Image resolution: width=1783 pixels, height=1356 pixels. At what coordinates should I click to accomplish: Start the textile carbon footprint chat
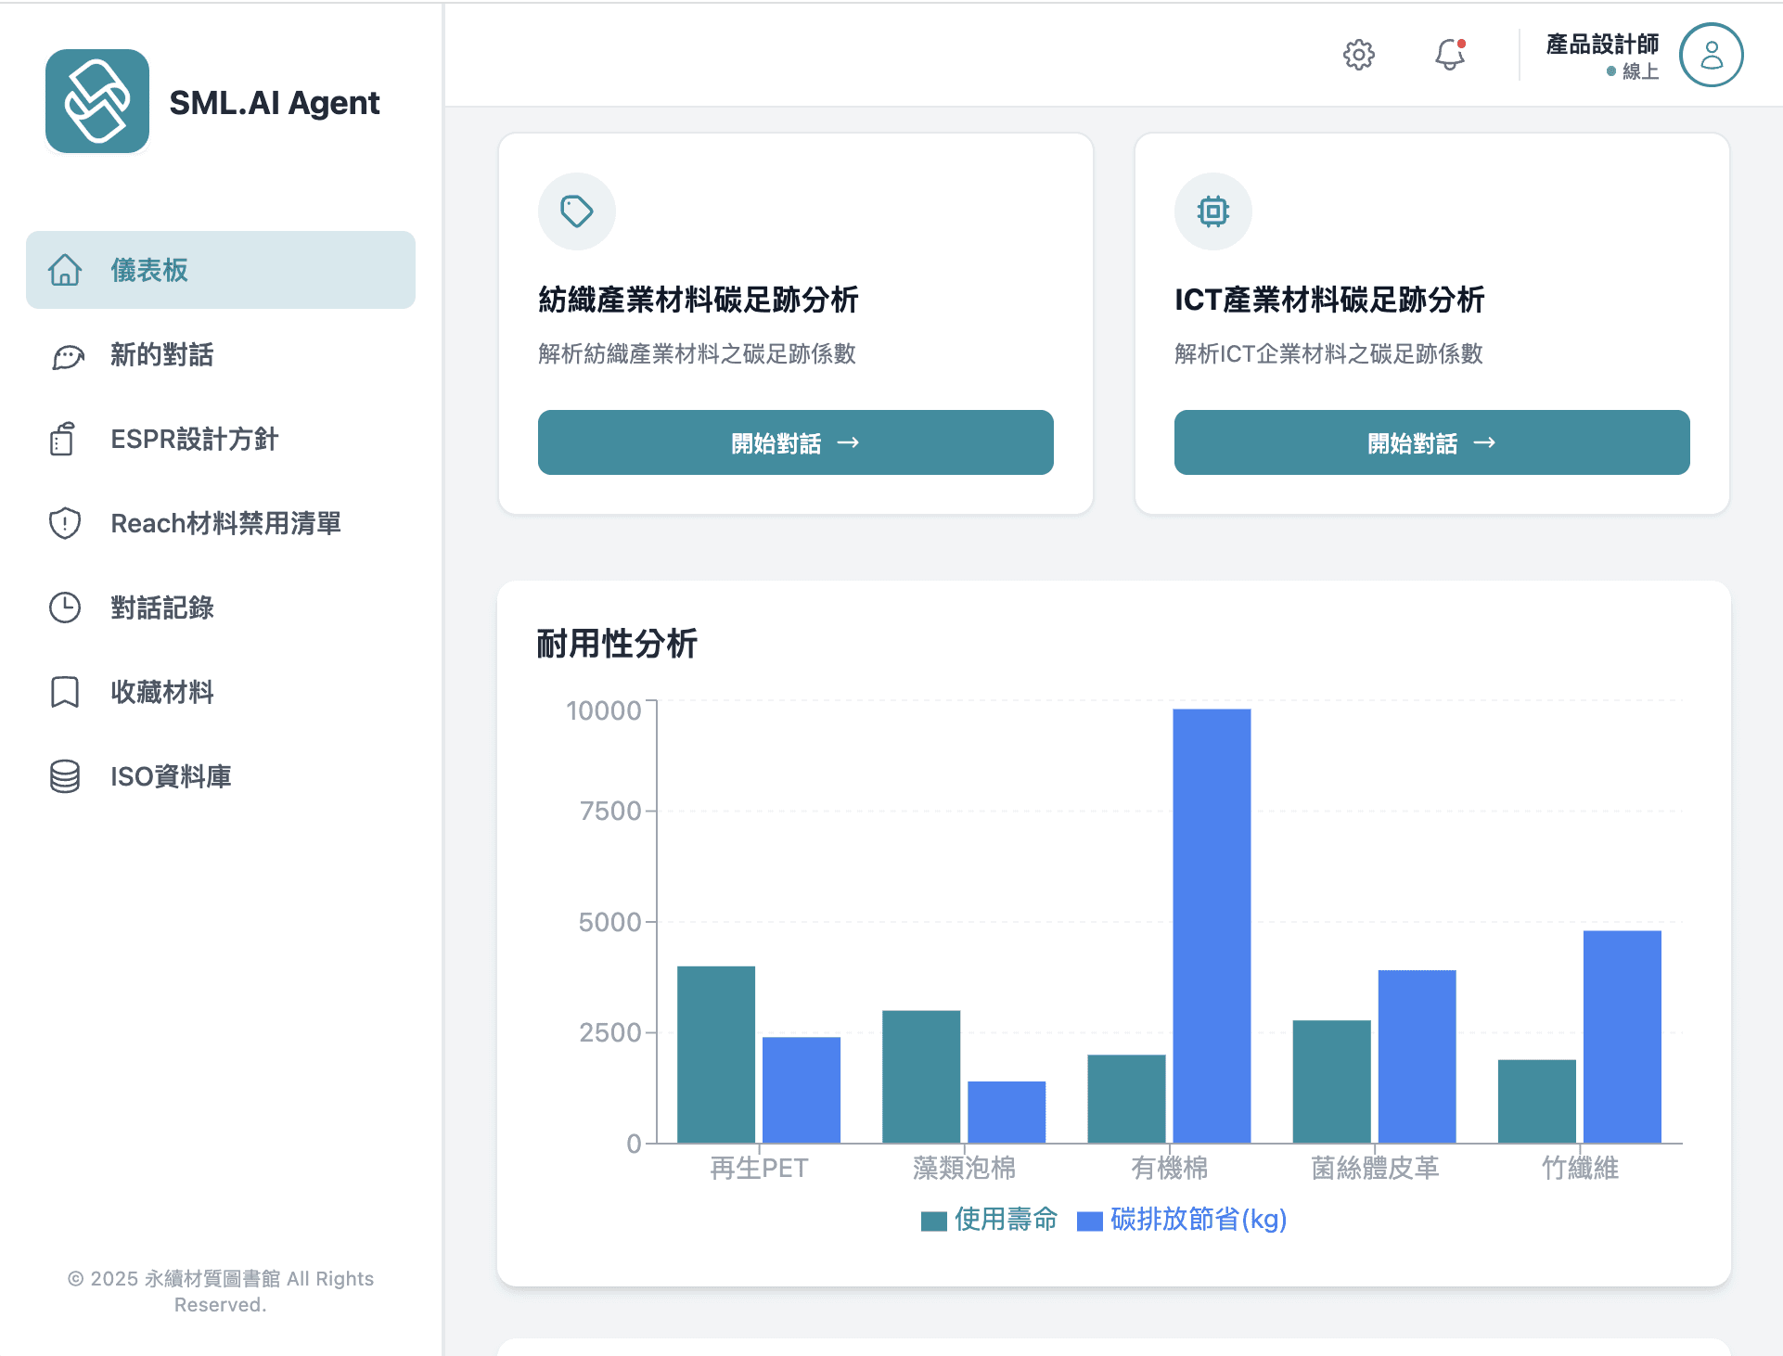coord(795,442)
